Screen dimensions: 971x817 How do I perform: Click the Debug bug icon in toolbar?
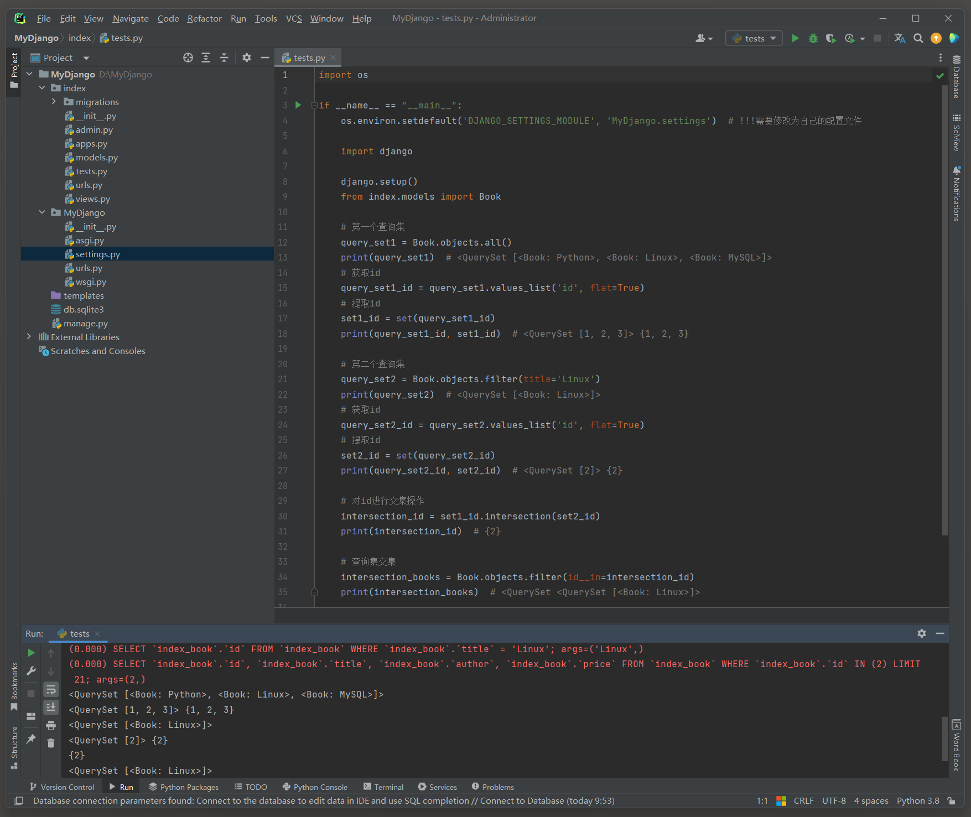pos(813,38)
